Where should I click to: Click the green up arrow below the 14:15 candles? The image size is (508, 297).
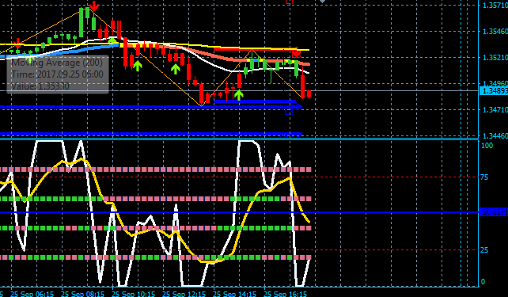click(239, 95)
